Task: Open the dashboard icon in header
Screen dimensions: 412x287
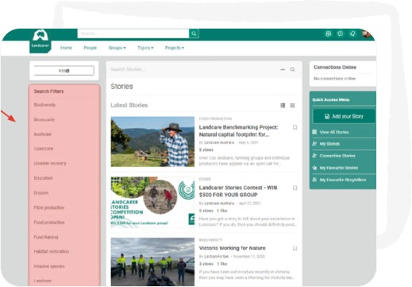Action: 328,33
